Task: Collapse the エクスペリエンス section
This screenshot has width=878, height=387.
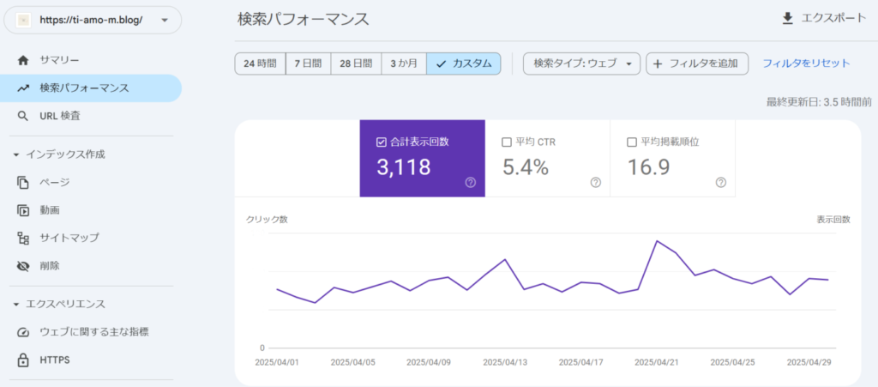Action: [16, 304]
